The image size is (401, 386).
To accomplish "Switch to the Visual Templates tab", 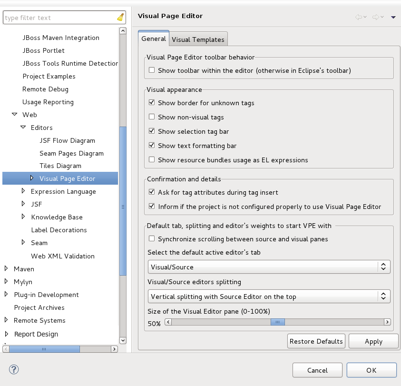I will pos(198,39).
